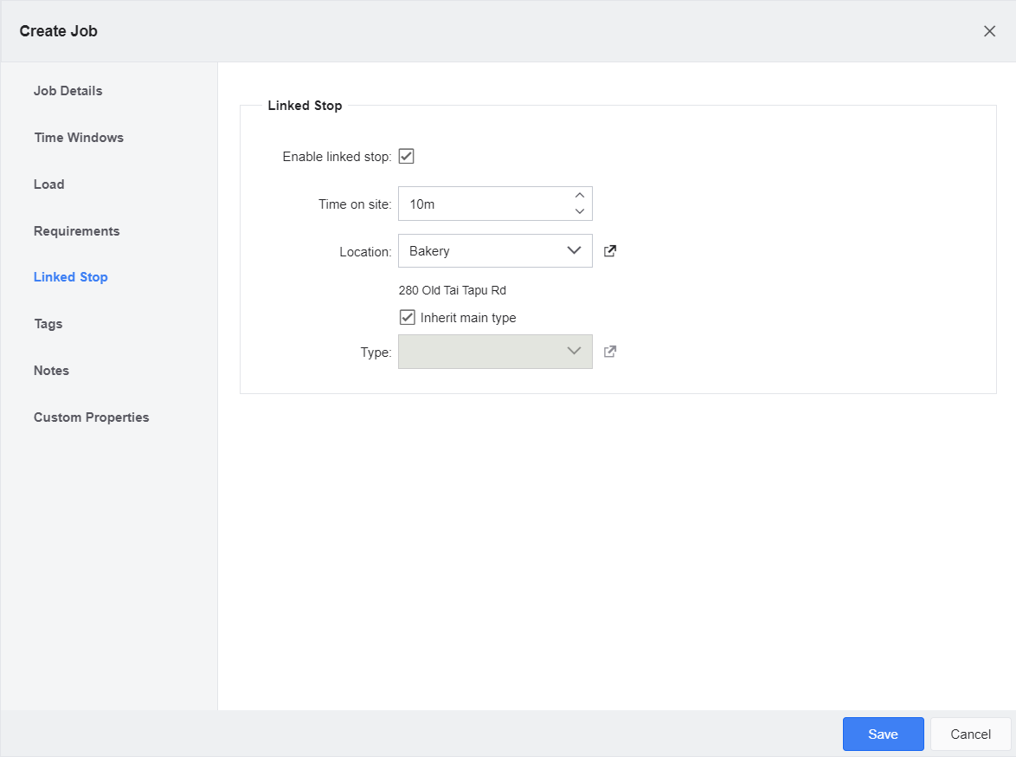Open the Location external link icon

point(610,251)
